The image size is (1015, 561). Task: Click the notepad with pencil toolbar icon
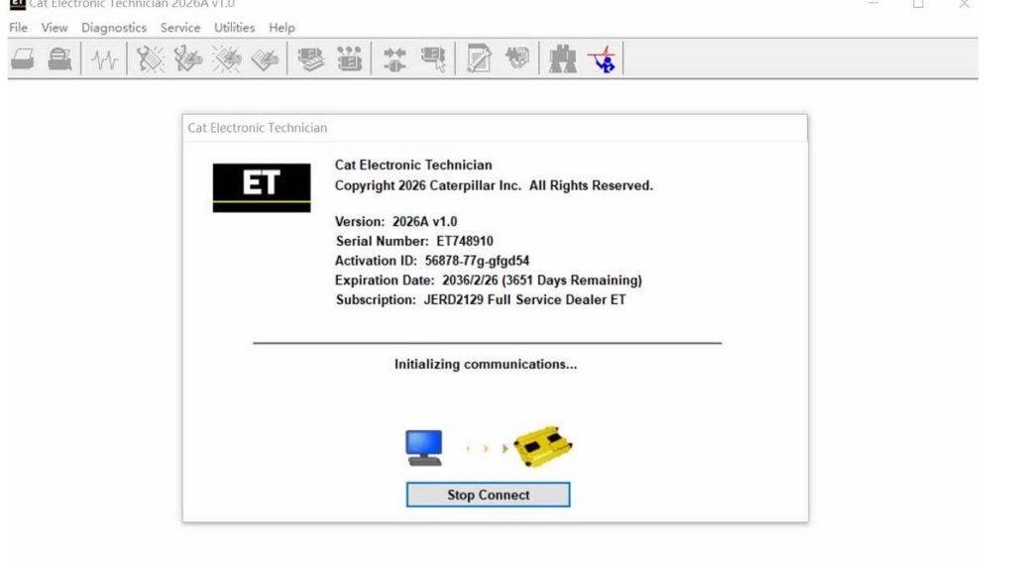click(479, 58)
